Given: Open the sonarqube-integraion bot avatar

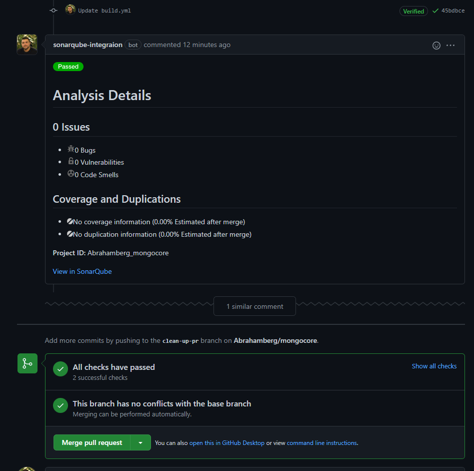Looking at the screenshot, I should click(x=27, y=45).
